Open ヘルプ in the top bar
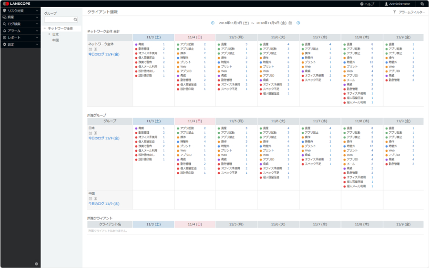429x268 pixels. [367, 4]
